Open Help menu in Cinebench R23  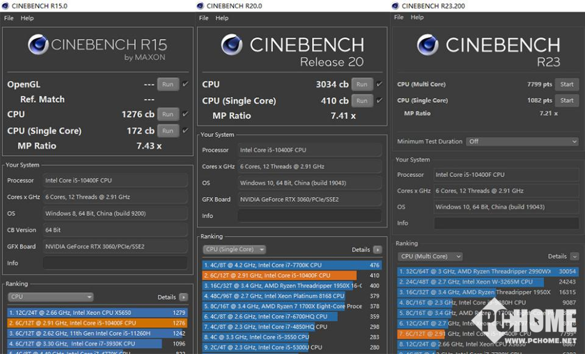[x=417, y=17]
